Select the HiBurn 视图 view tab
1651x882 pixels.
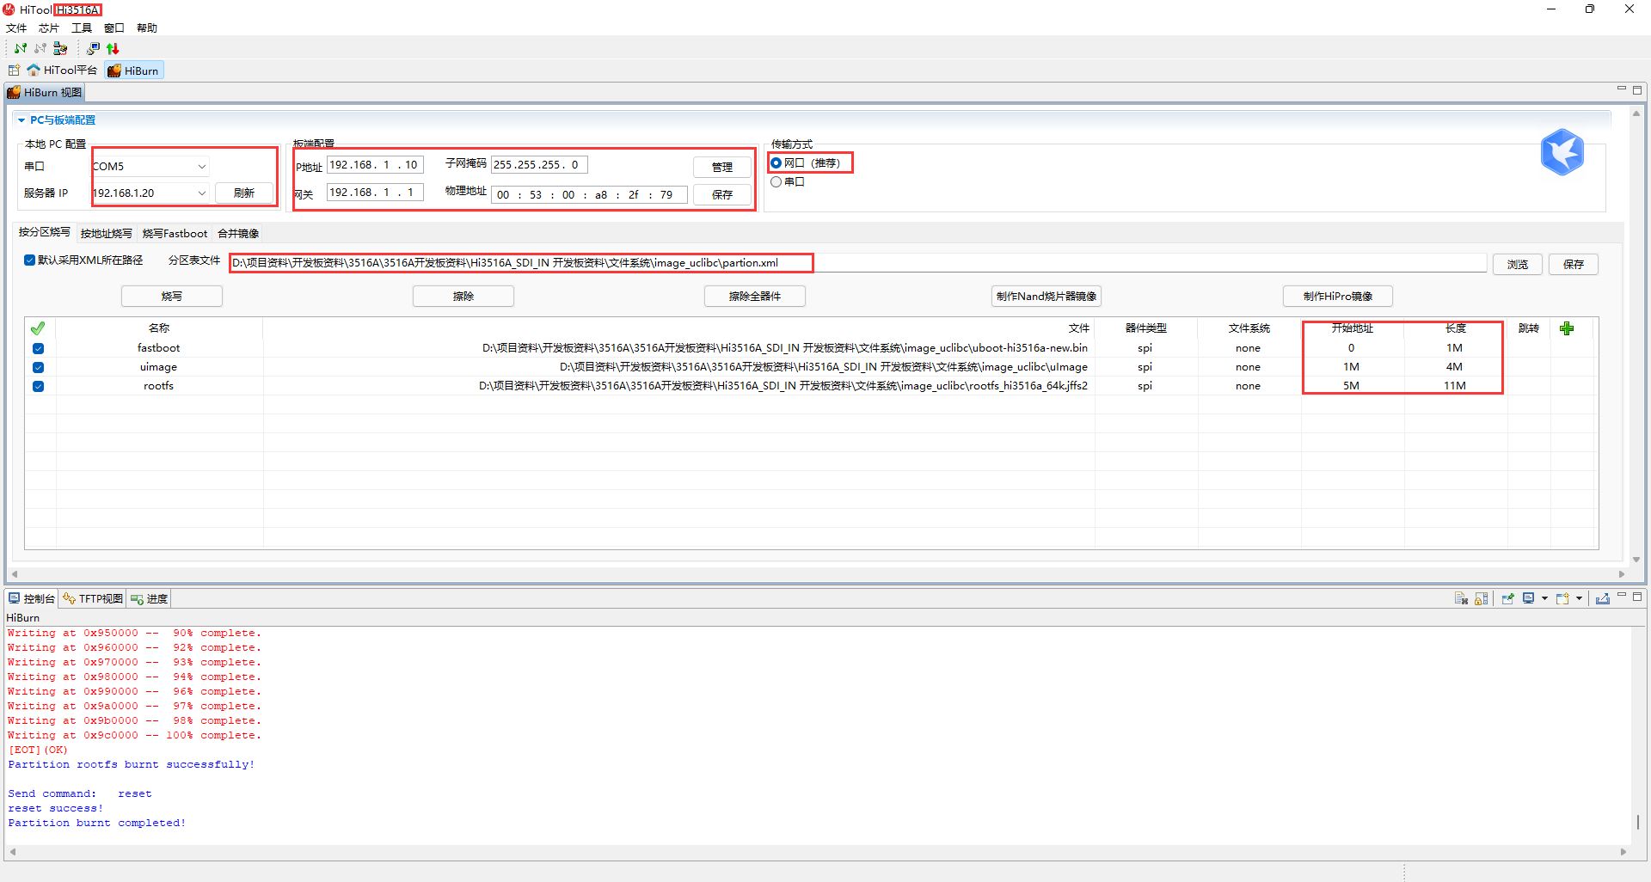tap(45, 92)
